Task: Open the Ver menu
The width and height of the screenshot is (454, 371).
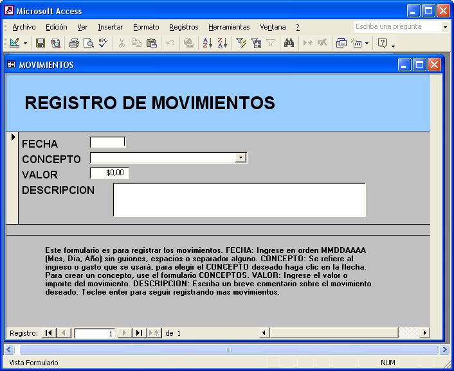Action: pos(82,27)
